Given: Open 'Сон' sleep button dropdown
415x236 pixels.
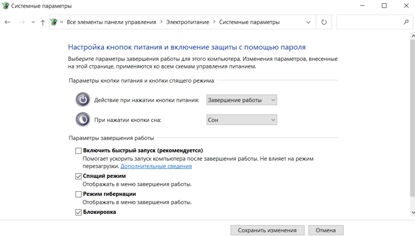Looking at the screenshot, I should pyautogui.click(x=242, y=120).
